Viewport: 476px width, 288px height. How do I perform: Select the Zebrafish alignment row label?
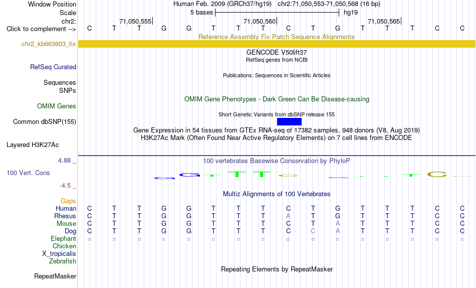tap(63, 261)
